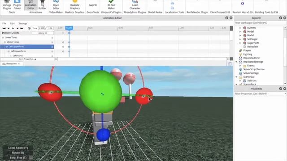Click the green rotation handle sphere
The height and width of the screenshot is (161, 287).
[100, 92]
